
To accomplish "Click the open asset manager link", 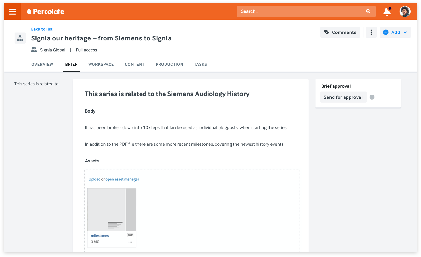I will click(x=122, y=179).
